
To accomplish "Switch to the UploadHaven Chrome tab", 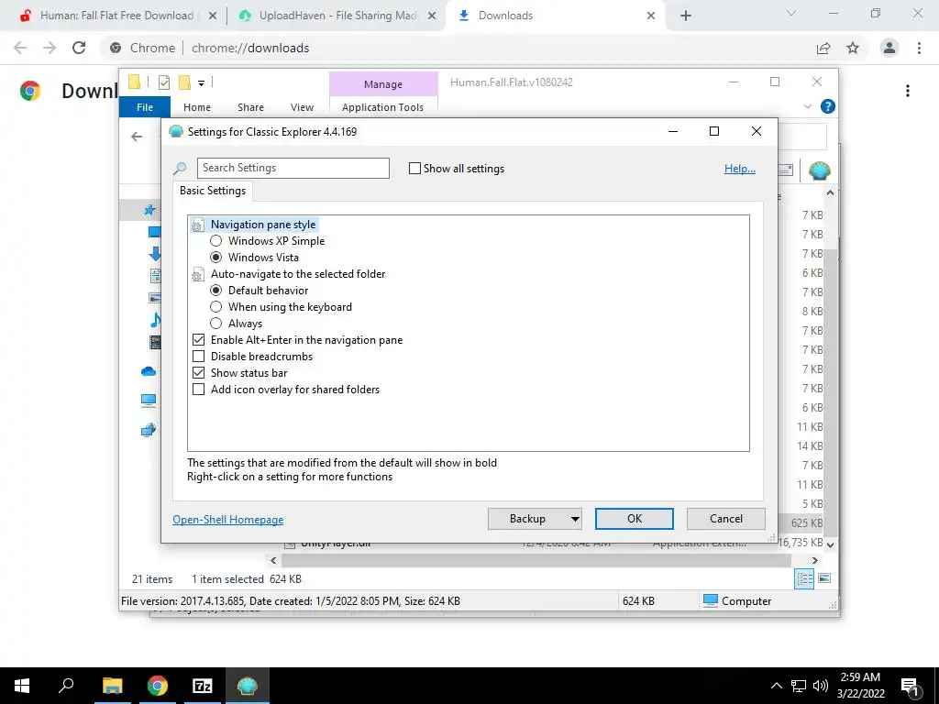I will pyautogui.click(x=337, y=16).
